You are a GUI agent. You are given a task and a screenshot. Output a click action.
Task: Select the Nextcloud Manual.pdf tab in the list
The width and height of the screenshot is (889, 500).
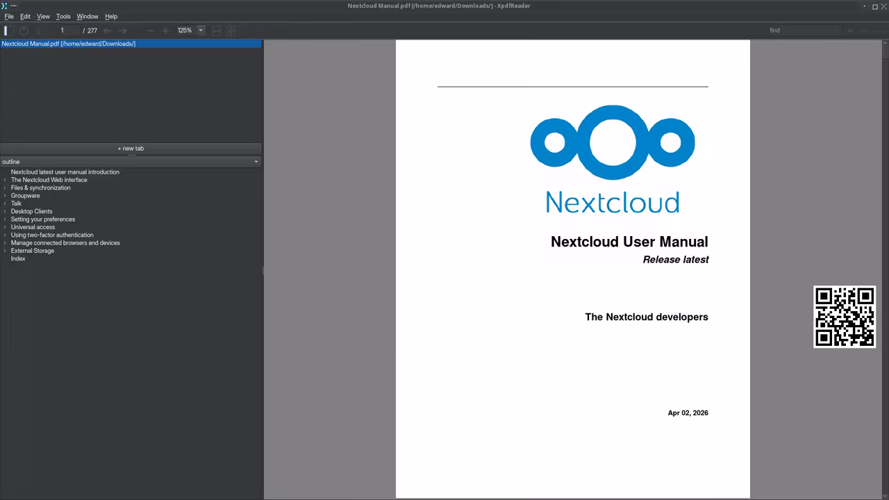coord(131,44)
